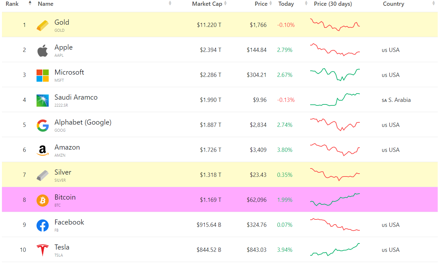
Task: Click the Gold bar icon
Action: 43,26
